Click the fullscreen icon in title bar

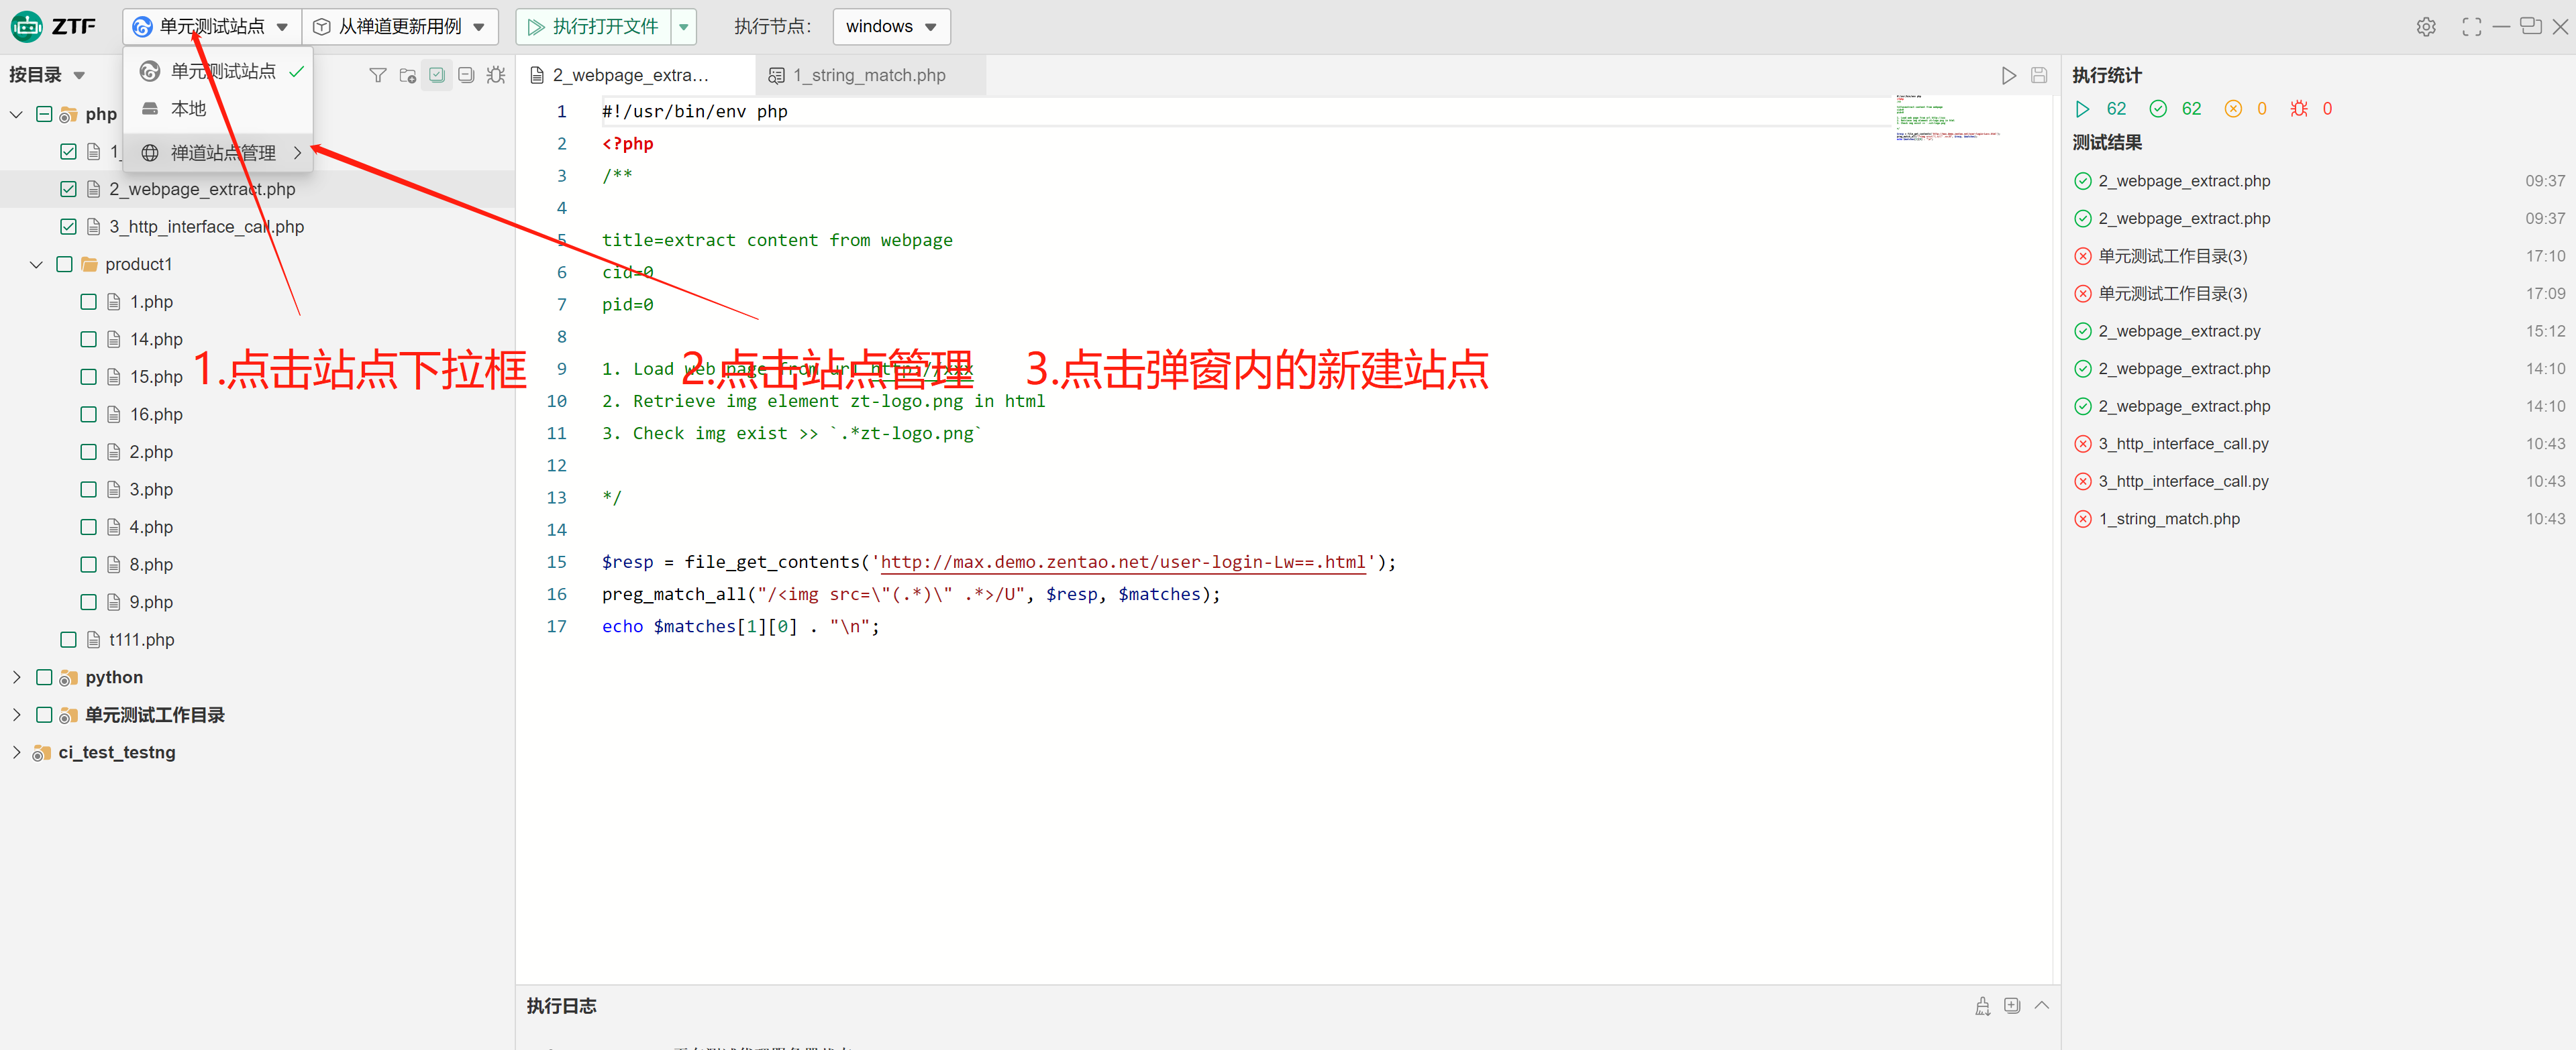pyautogui.click(x=2471, y=27)
